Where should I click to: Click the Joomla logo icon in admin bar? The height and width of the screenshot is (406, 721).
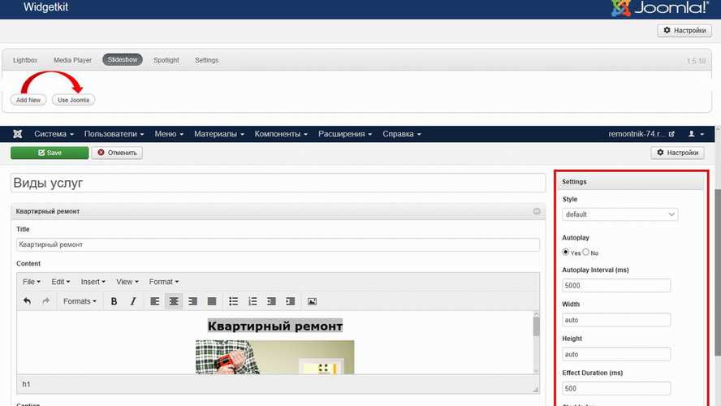[17, 134]
